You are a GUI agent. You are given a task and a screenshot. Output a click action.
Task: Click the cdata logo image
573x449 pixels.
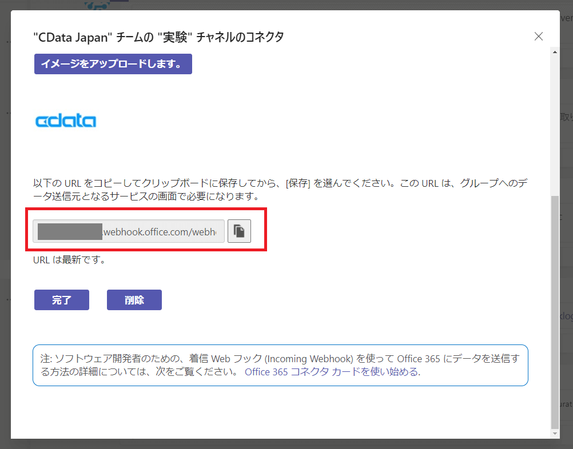point(66,121)
